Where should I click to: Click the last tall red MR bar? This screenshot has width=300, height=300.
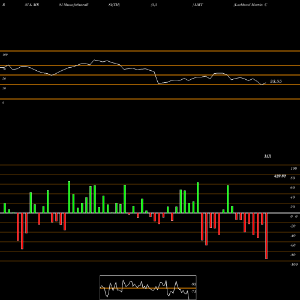point(266,236)
